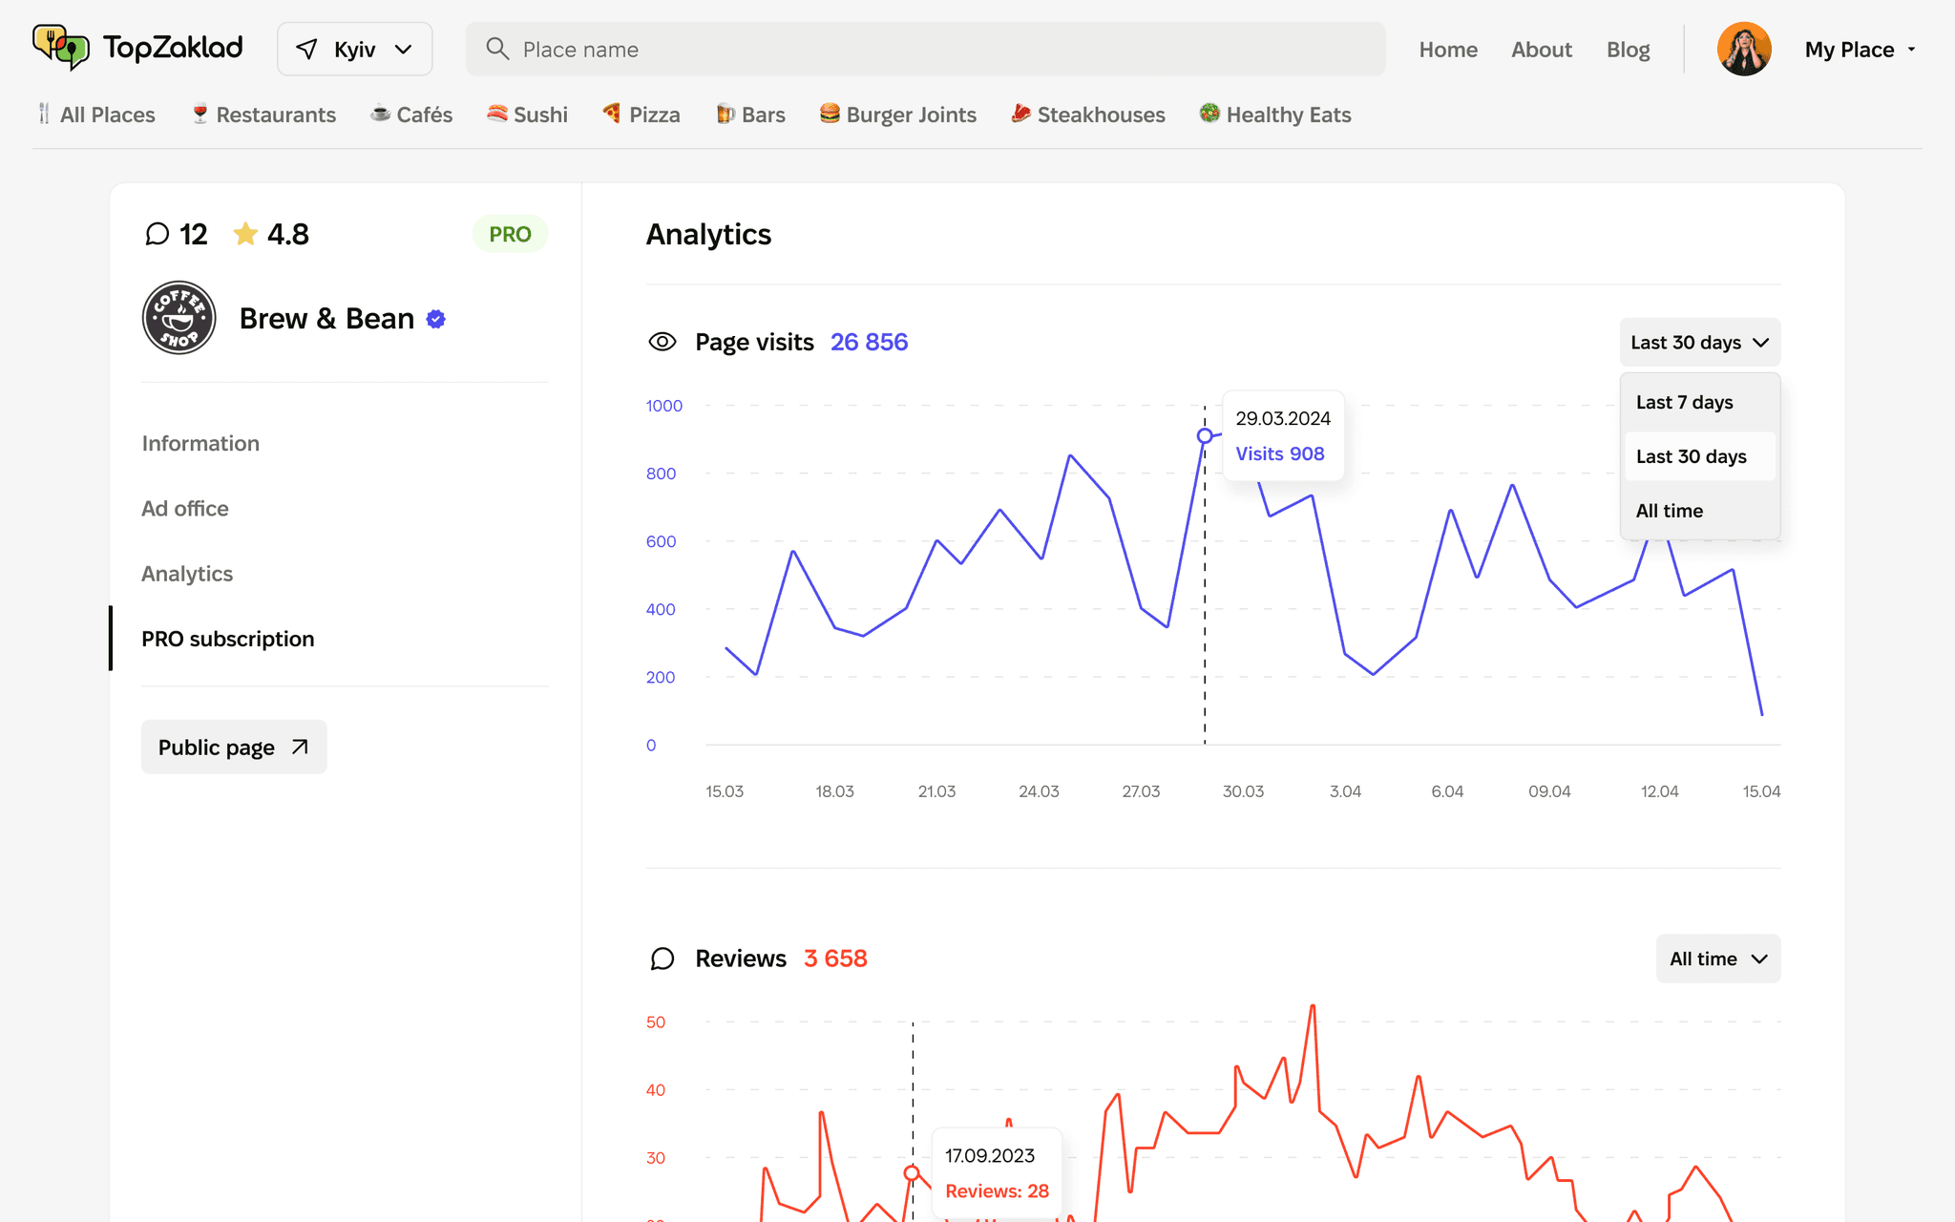Click the user profile avatar
Image resolution: width=1955 pixels, height=1222 pixels.
click(x=1743, y=49)
